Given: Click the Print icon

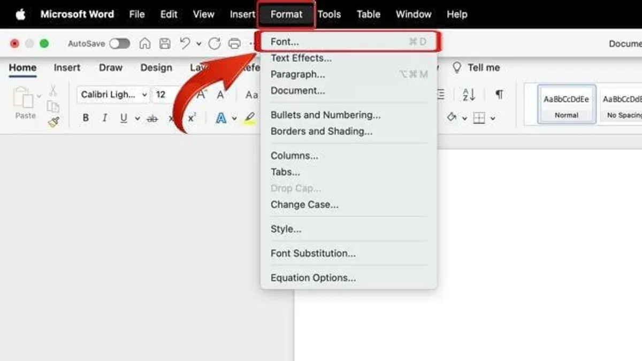Looking at the screenshot, I should point(234,44).
